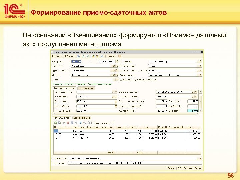The image size is (240, 180).
Task: Toggle the checkbox right of the Сделка field
Action: tap(121, 80)
